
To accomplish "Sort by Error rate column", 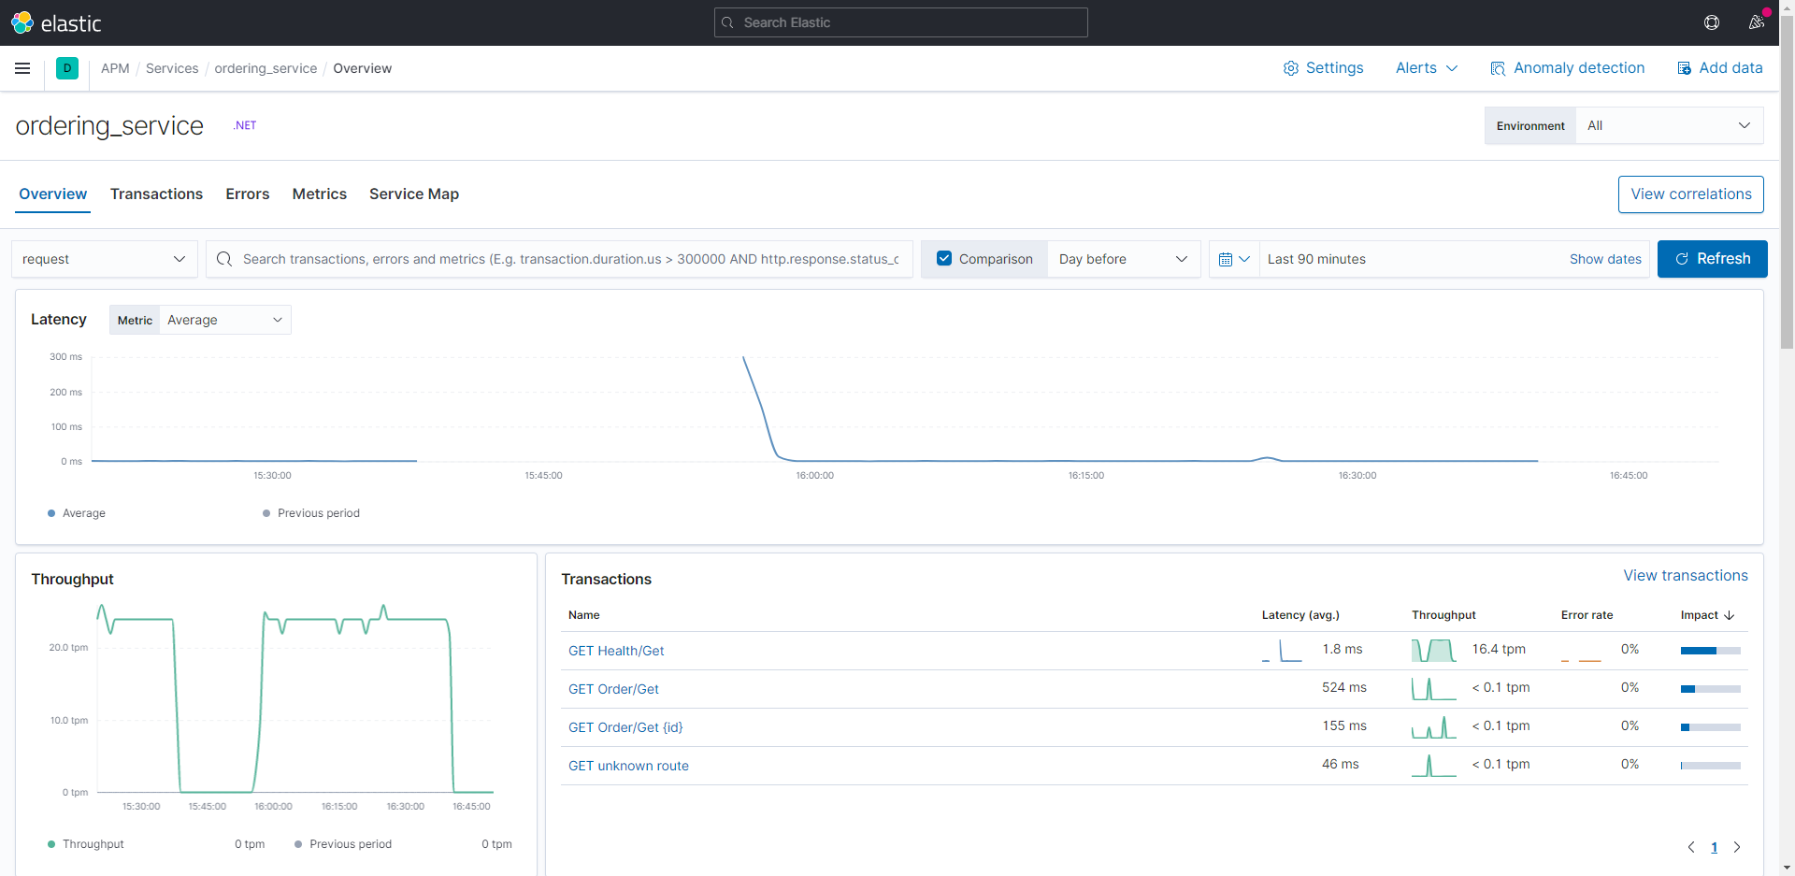I will tap(1587, 615).
